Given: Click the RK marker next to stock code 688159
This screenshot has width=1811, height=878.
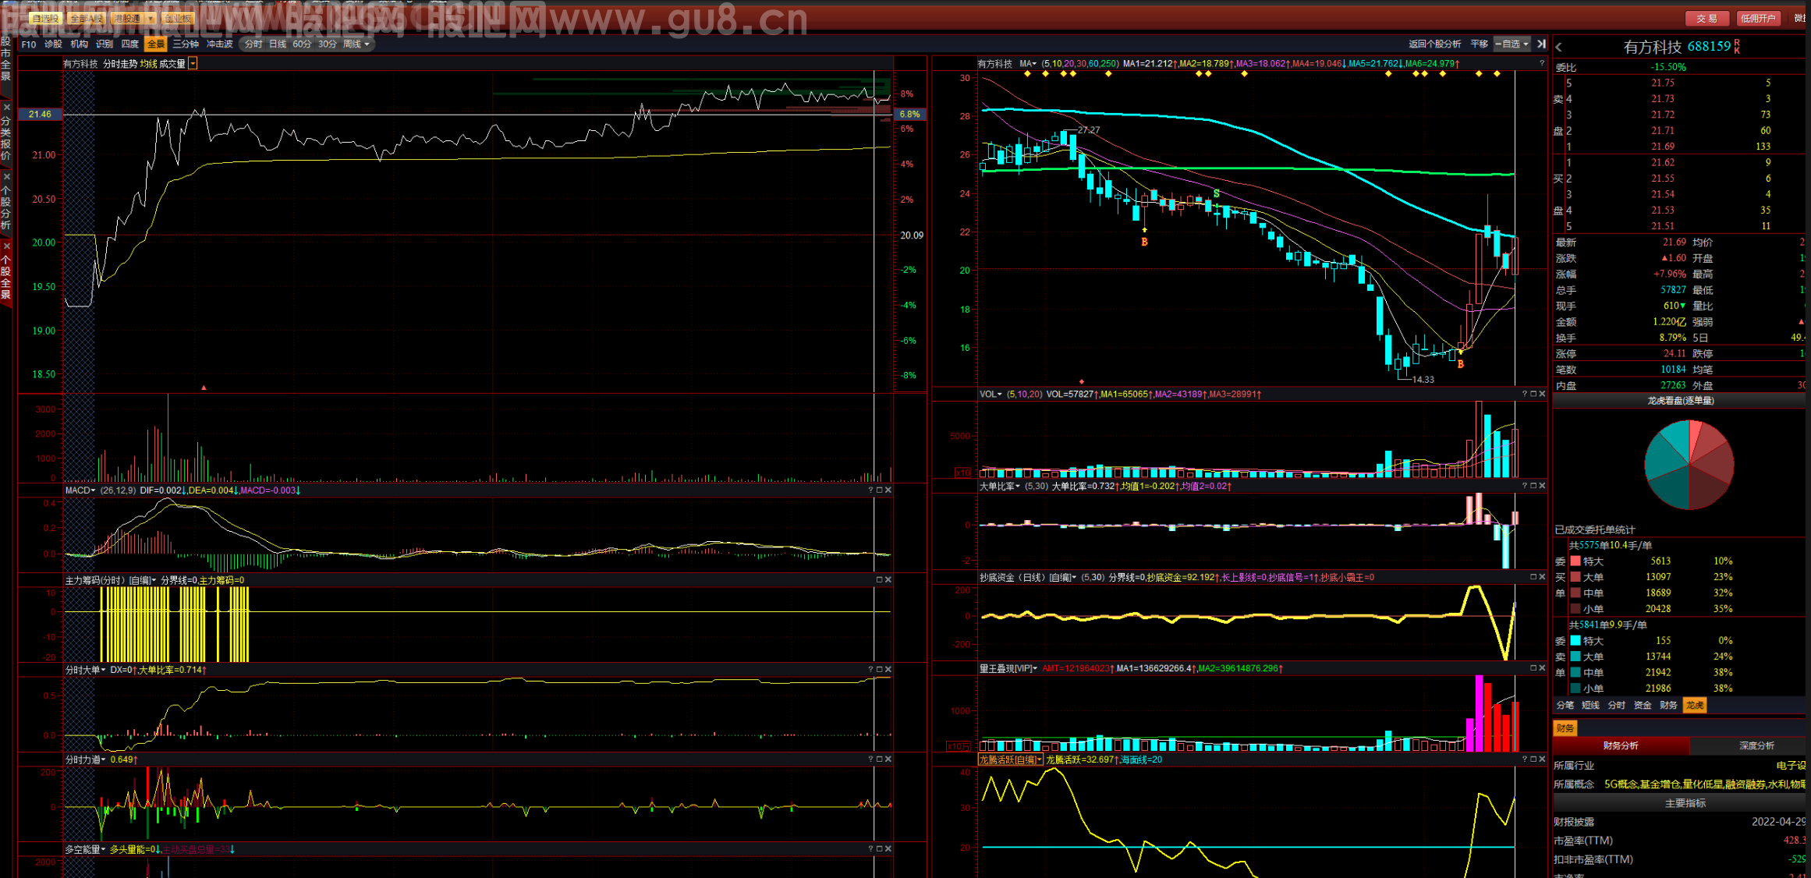Looking at the screenshot, I should 1737,47.
